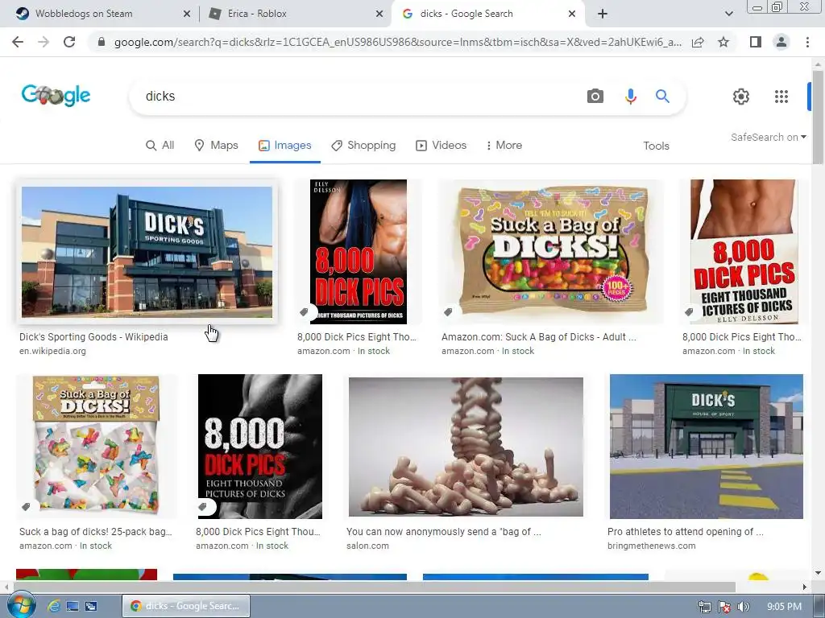Open site lock info in address bar

(x=102, y=42)
